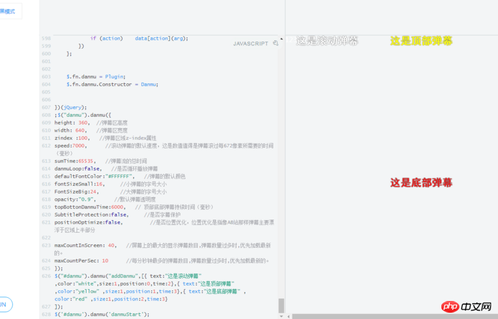Click line number 622 in the gutter

point(46,238)
